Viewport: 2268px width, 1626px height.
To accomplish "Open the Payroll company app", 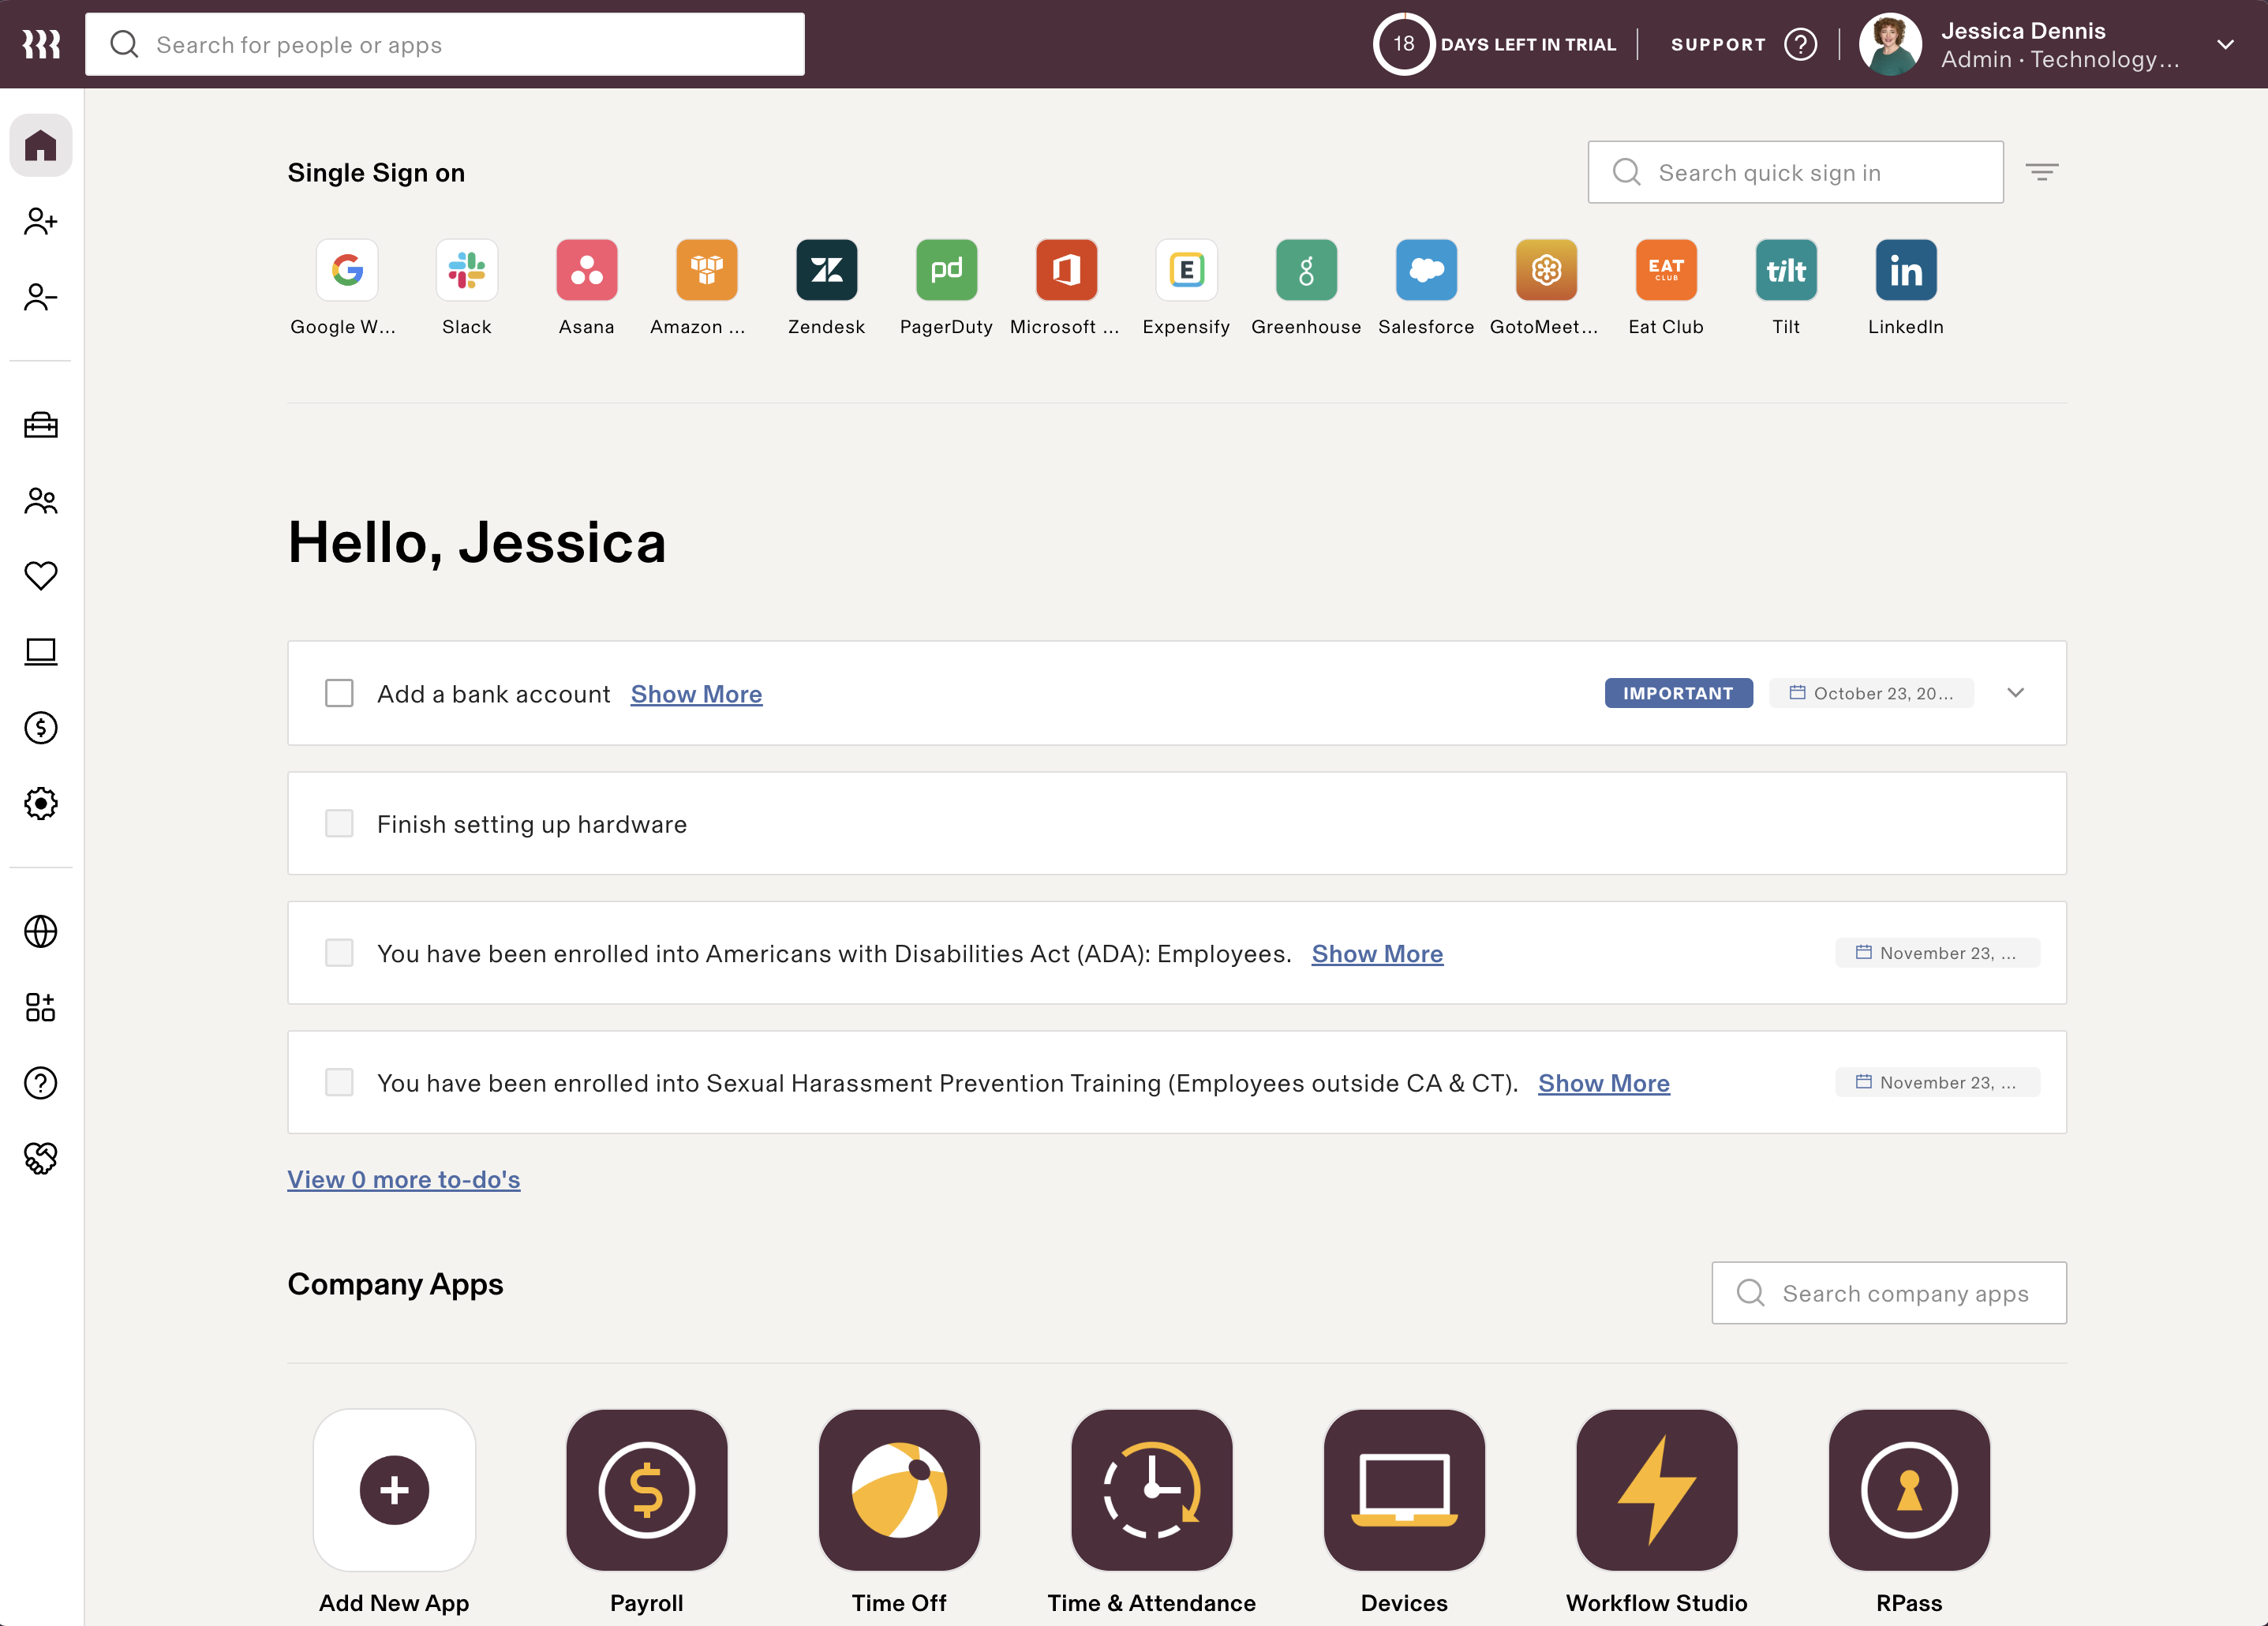I will point(647,1490).
